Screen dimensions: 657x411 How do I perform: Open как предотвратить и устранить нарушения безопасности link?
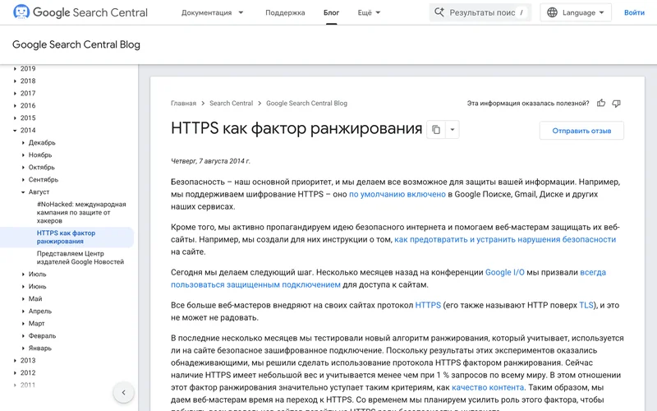(505, 239)
